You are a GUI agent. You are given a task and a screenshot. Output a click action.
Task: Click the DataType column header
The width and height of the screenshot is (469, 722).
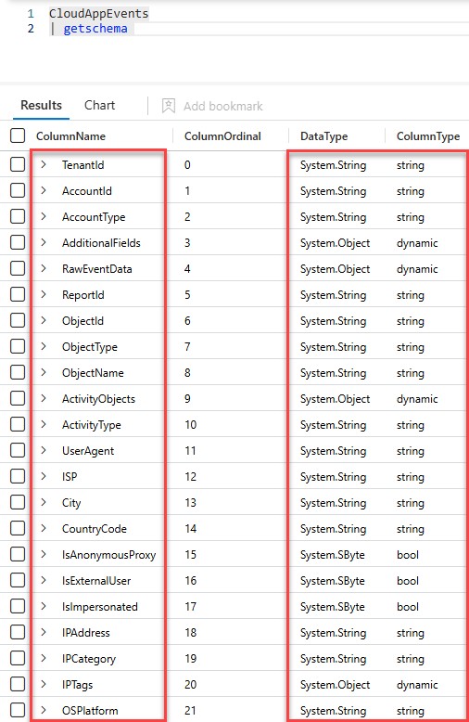tap(323, 136)
